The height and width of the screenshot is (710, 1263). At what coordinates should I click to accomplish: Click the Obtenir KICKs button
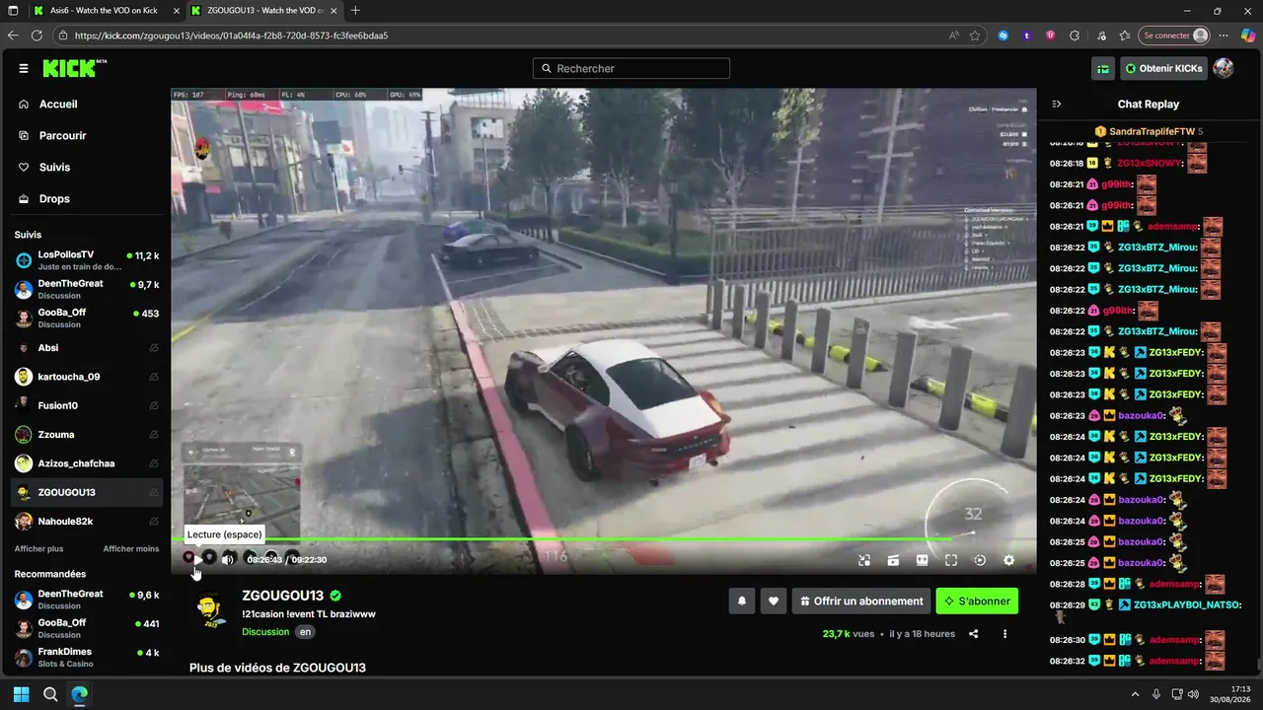click(1163, 68)
